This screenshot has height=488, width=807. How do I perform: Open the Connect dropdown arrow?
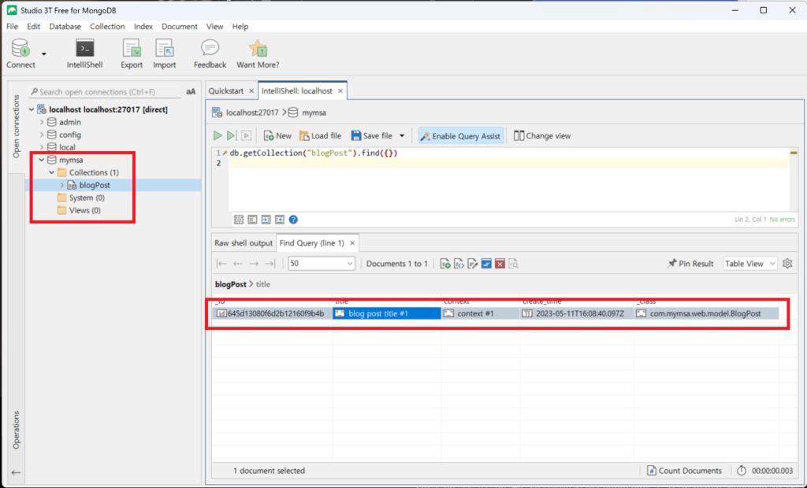(x=44, y=54)
